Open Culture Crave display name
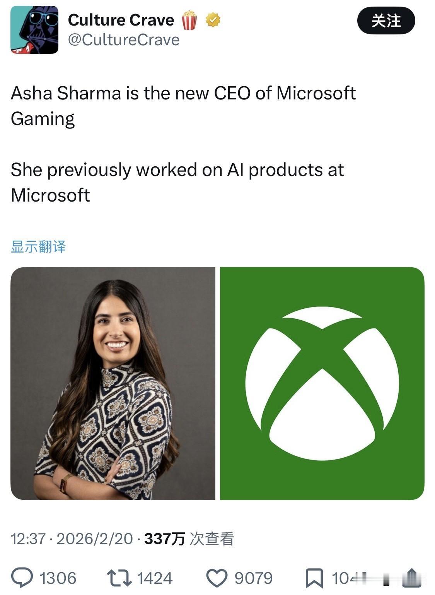The width and height of the screenshot is (435, 595). coord(121,20)
